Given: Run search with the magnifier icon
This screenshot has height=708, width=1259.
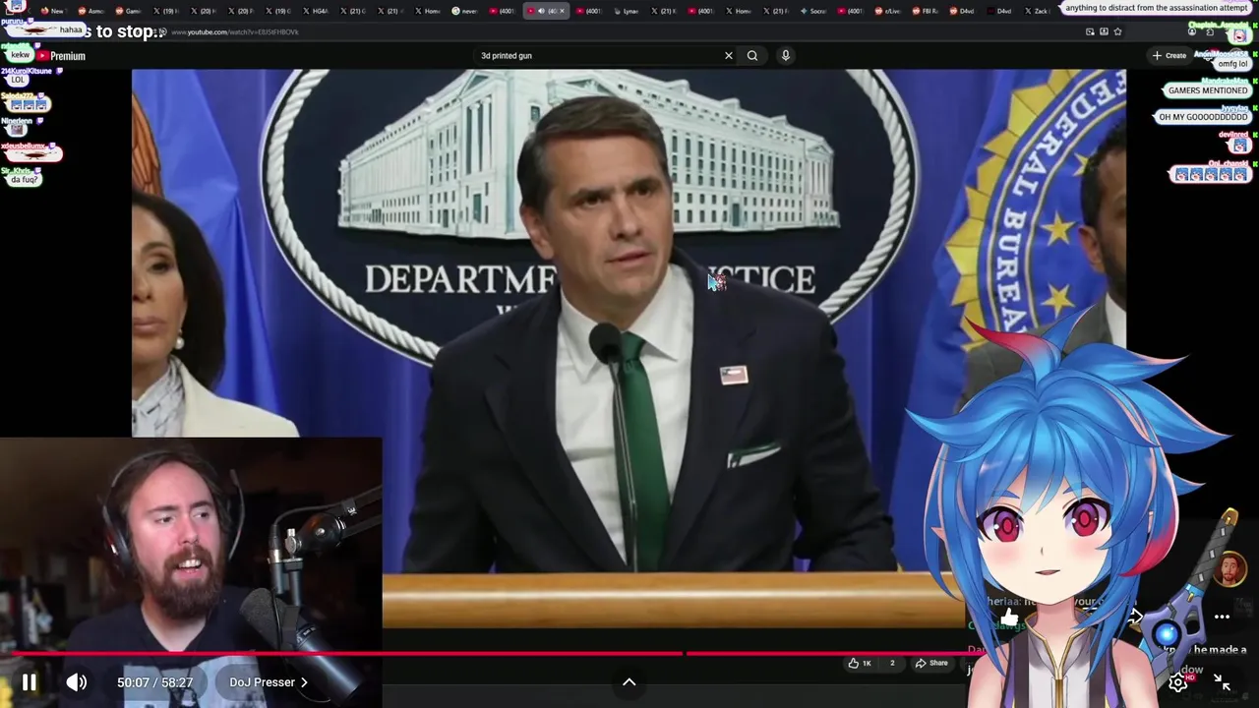Looking at the screenshot, I should (x=752, y=56).
